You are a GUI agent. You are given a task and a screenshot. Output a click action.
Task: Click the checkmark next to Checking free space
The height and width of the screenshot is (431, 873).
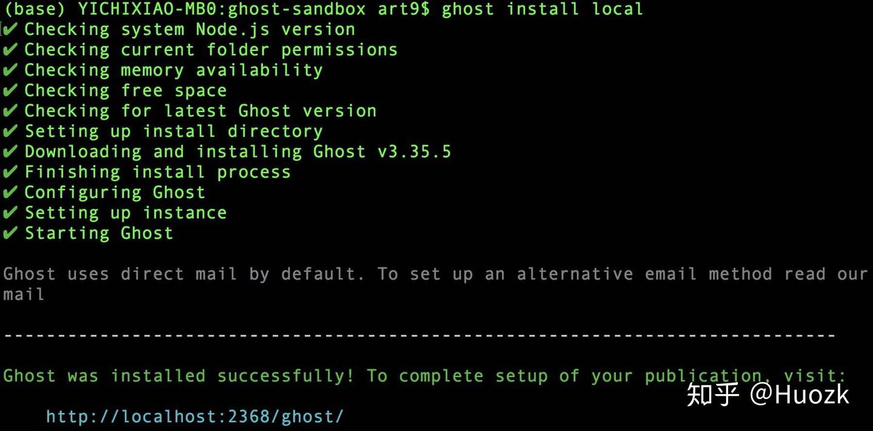click(x=10, y=91)
